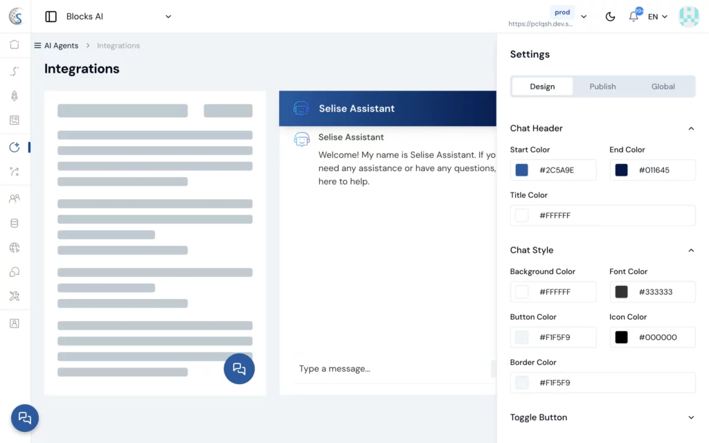Open the Home icon in the sidebar
Image resolution: width=709 pixels, height=443 pixels.
pos(15,45)
